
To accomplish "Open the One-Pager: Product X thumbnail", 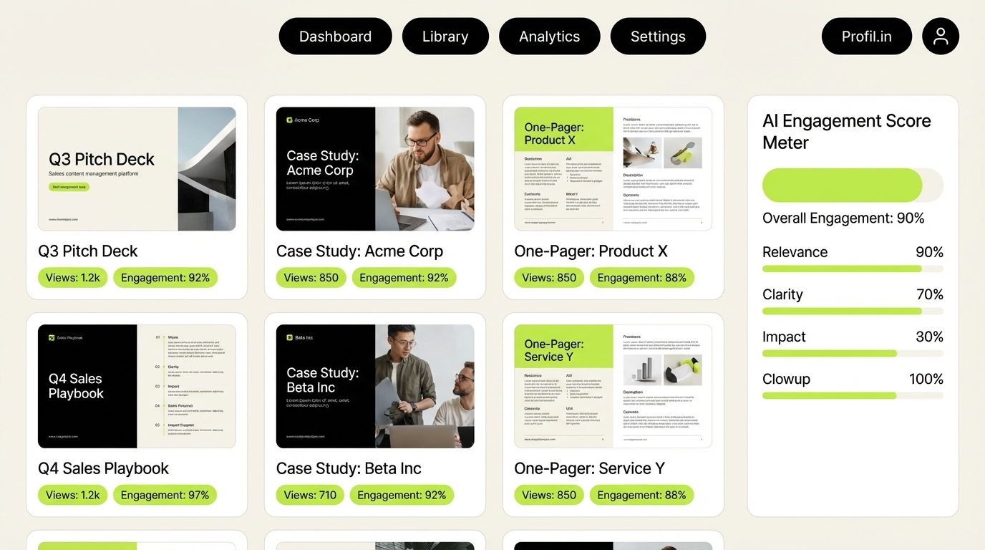I will click(613, 168).
